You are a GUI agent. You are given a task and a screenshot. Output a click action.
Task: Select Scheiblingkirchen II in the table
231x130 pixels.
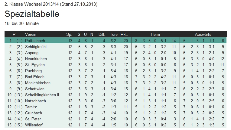[42, 95]
